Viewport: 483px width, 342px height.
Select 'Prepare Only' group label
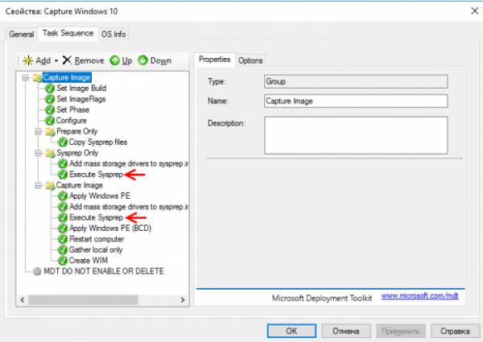pyautogui.click(x=77, y=131)
